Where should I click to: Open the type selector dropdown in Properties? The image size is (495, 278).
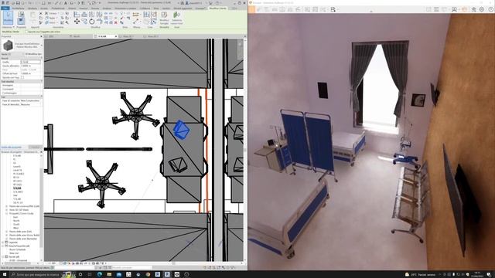[41, 46]
